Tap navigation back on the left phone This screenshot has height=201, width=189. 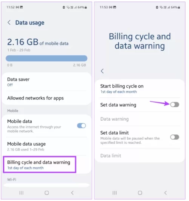72,193
